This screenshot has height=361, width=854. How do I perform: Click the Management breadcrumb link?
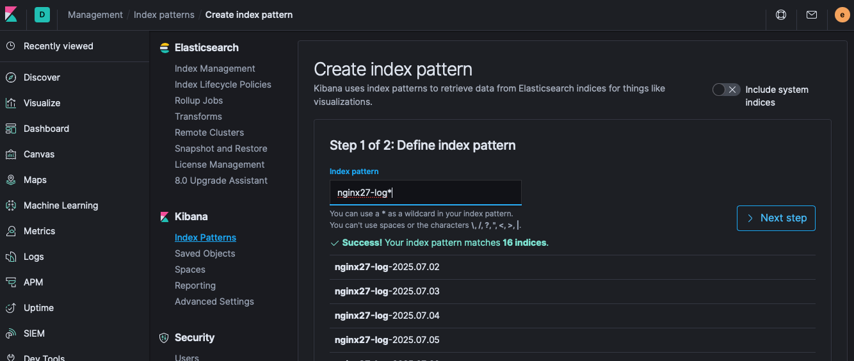click(x=95, y=15)
